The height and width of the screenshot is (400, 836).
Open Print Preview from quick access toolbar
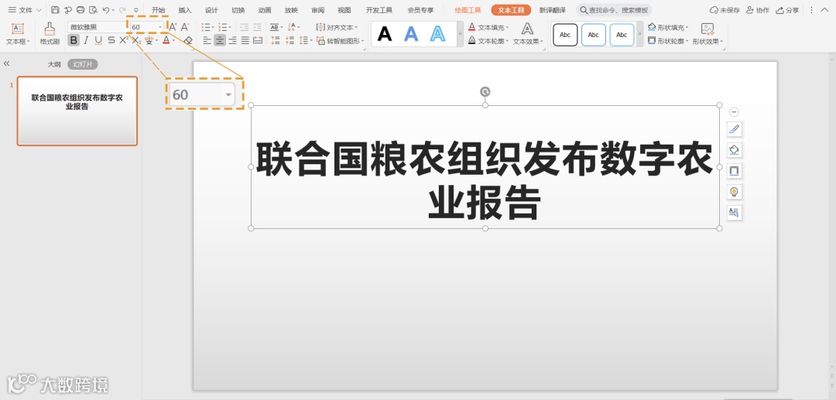tap(94, 9)
